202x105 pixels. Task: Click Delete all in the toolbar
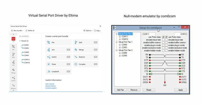click(x=30, y=31)
